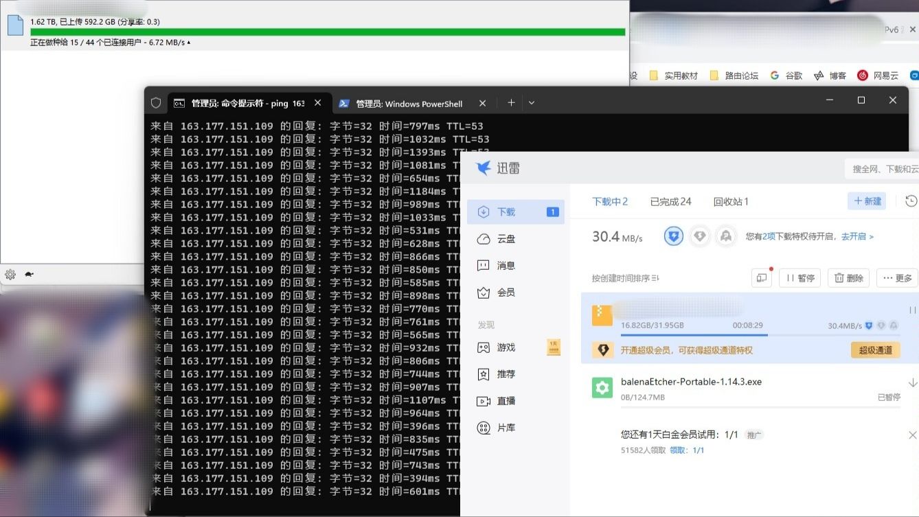Click the 新建 new task button
This screenshot has height=517, width=919.
tap(867, 201)
